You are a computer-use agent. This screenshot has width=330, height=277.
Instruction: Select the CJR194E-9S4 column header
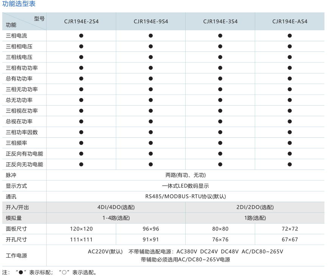pyautogui.click(x=150, y=22)
